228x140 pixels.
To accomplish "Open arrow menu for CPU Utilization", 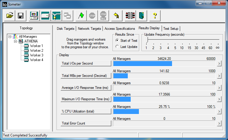I will coord(219,111).
